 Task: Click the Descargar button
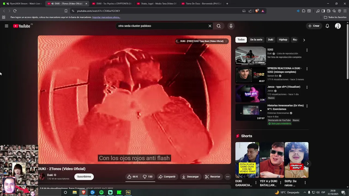pos(190,177)
